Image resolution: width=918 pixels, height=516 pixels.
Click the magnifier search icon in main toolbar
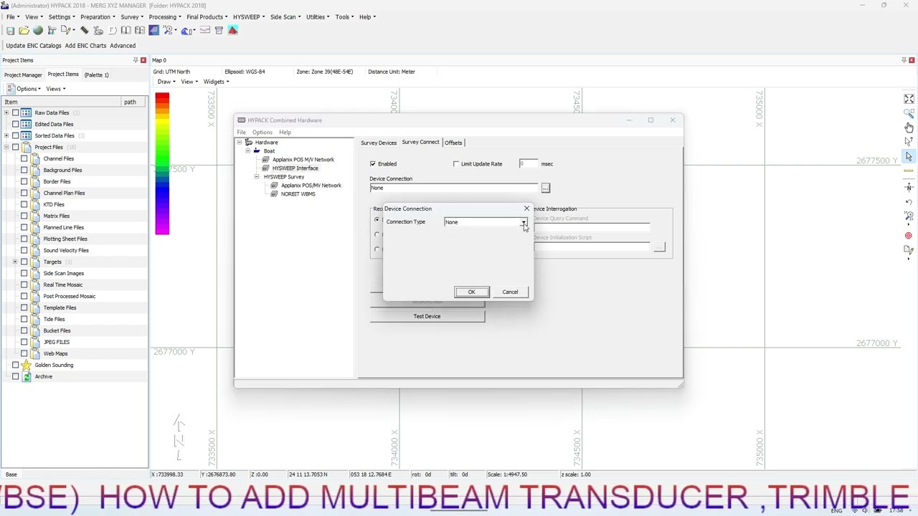pos(169,31)
